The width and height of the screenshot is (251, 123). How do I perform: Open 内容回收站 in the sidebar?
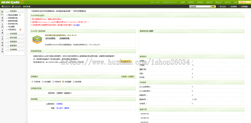[12, 30]
